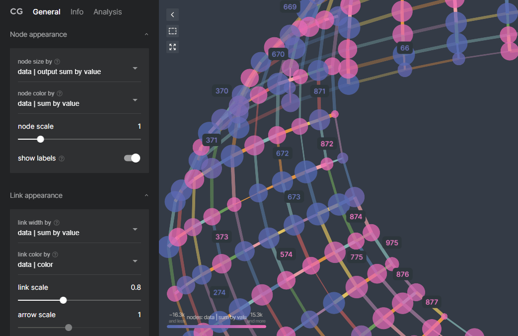Click help icon beside show labels

click(x=62, y=159)
